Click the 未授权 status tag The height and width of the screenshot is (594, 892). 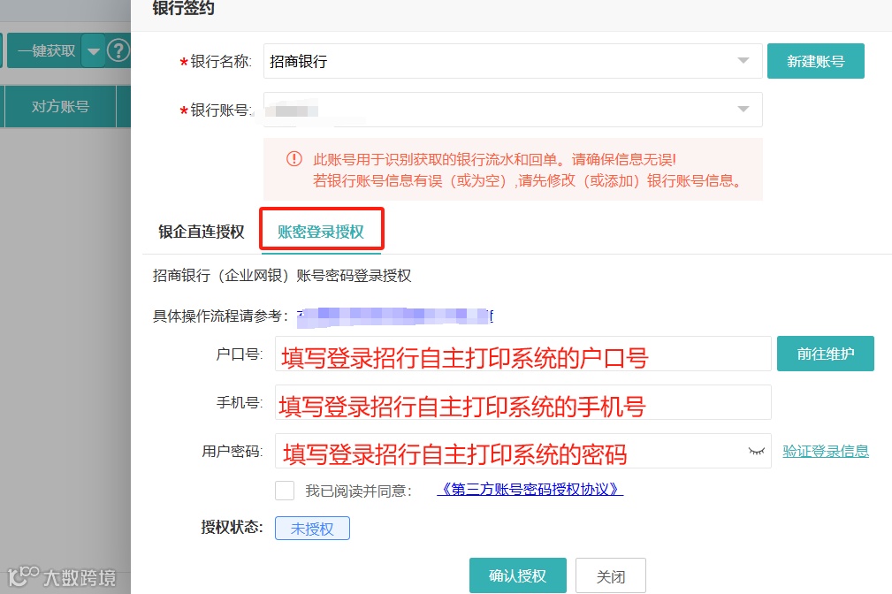312,529
